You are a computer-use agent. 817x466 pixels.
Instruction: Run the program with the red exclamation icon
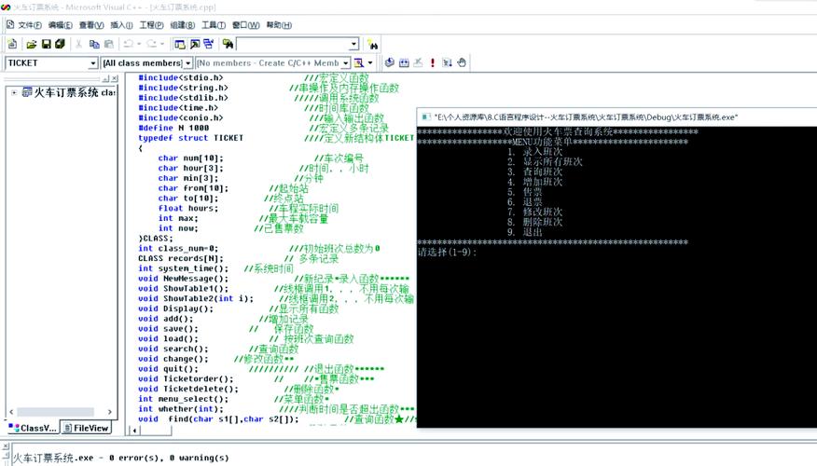[x=433, y=63]
